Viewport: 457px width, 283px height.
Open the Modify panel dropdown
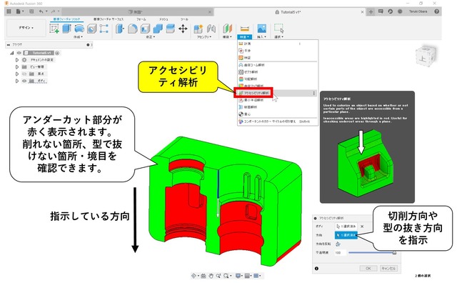tap(151, 37)
